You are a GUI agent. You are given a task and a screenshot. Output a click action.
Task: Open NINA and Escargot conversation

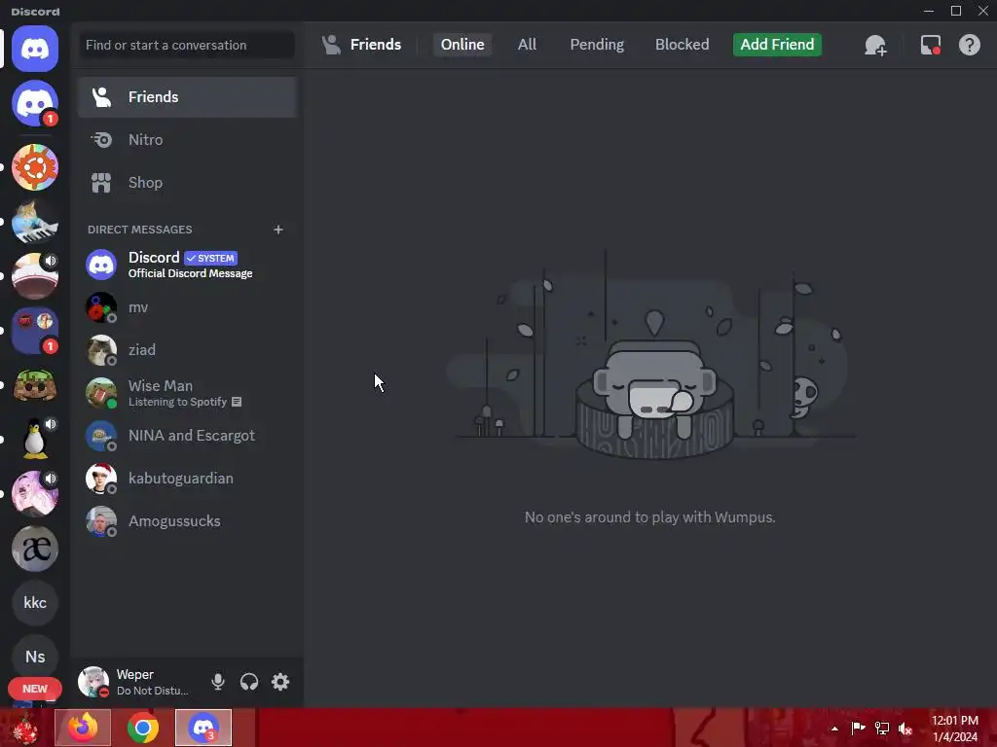(x=187, y=436)
